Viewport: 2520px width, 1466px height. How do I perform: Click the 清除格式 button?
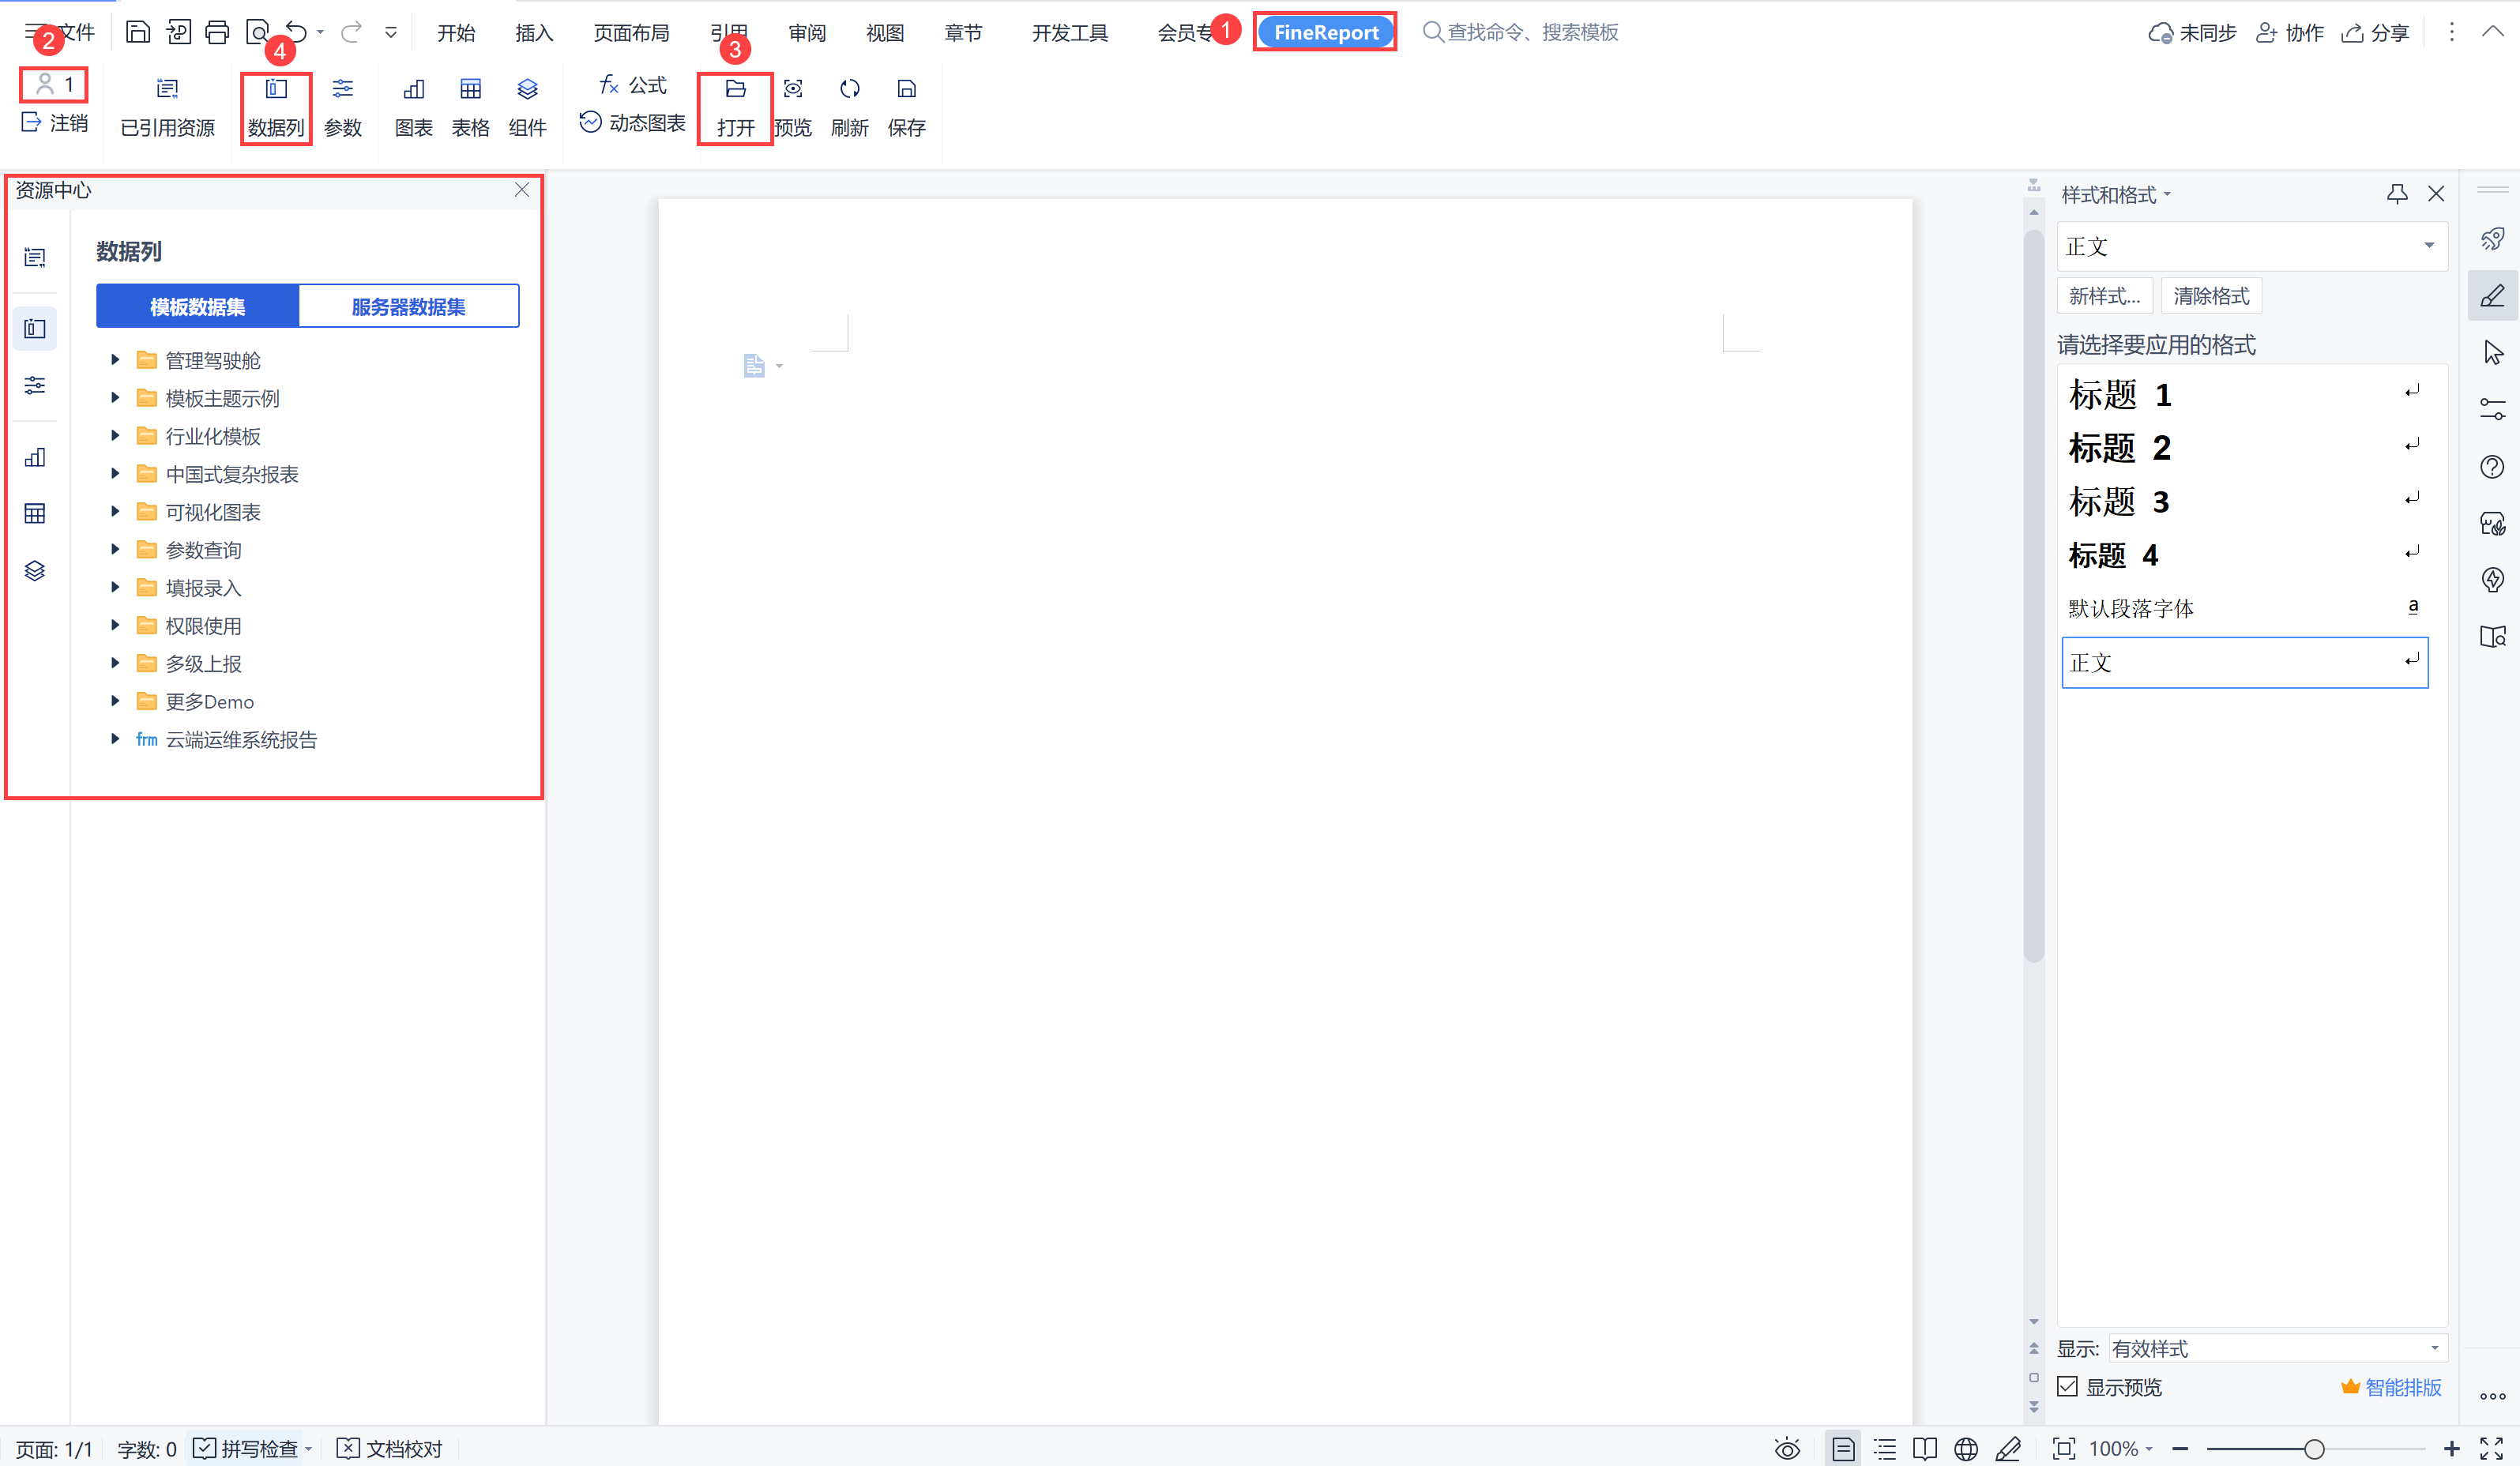[x=2210, y=296]
